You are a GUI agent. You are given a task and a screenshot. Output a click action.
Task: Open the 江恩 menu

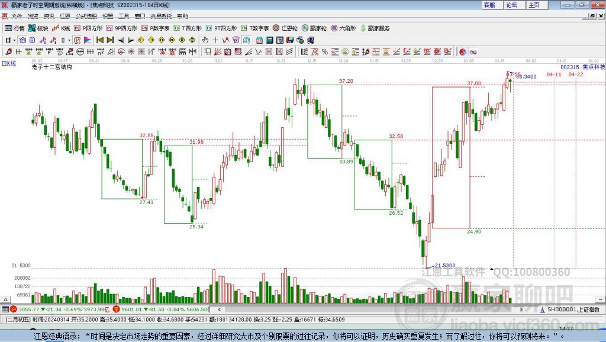pos(65,16)
